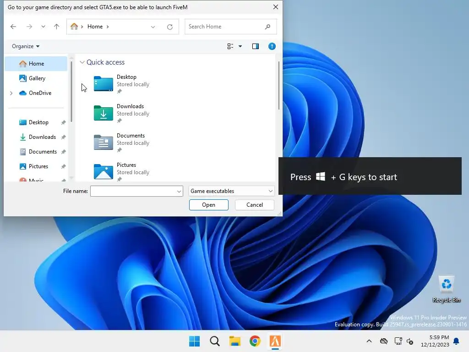Image resolution: width=469 pixels, height=352 pixels.
Task: Open the view options dropdown arrow
Action: [x=240, y=46]
